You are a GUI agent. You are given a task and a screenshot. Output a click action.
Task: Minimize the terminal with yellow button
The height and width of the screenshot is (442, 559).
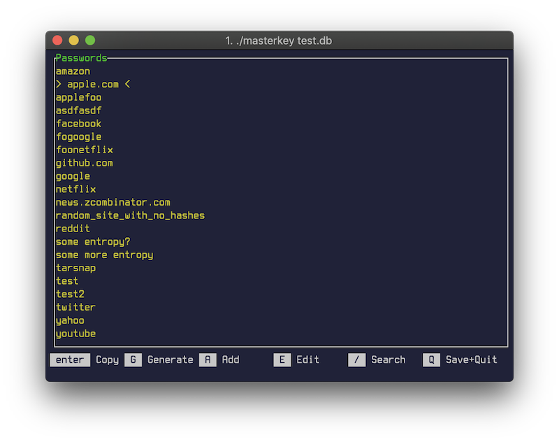click(x=74, y=41)
